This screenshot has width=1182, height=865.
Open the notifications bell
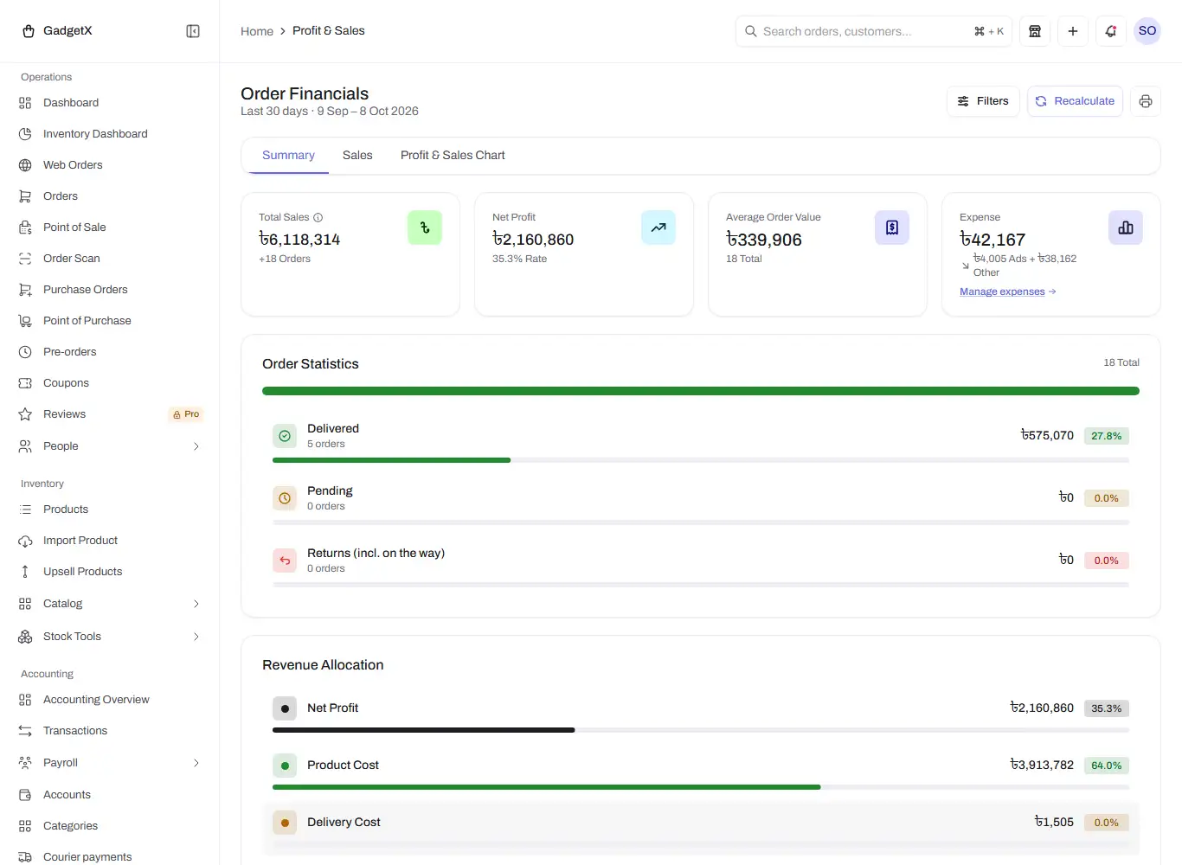[x=1111, y=31]
